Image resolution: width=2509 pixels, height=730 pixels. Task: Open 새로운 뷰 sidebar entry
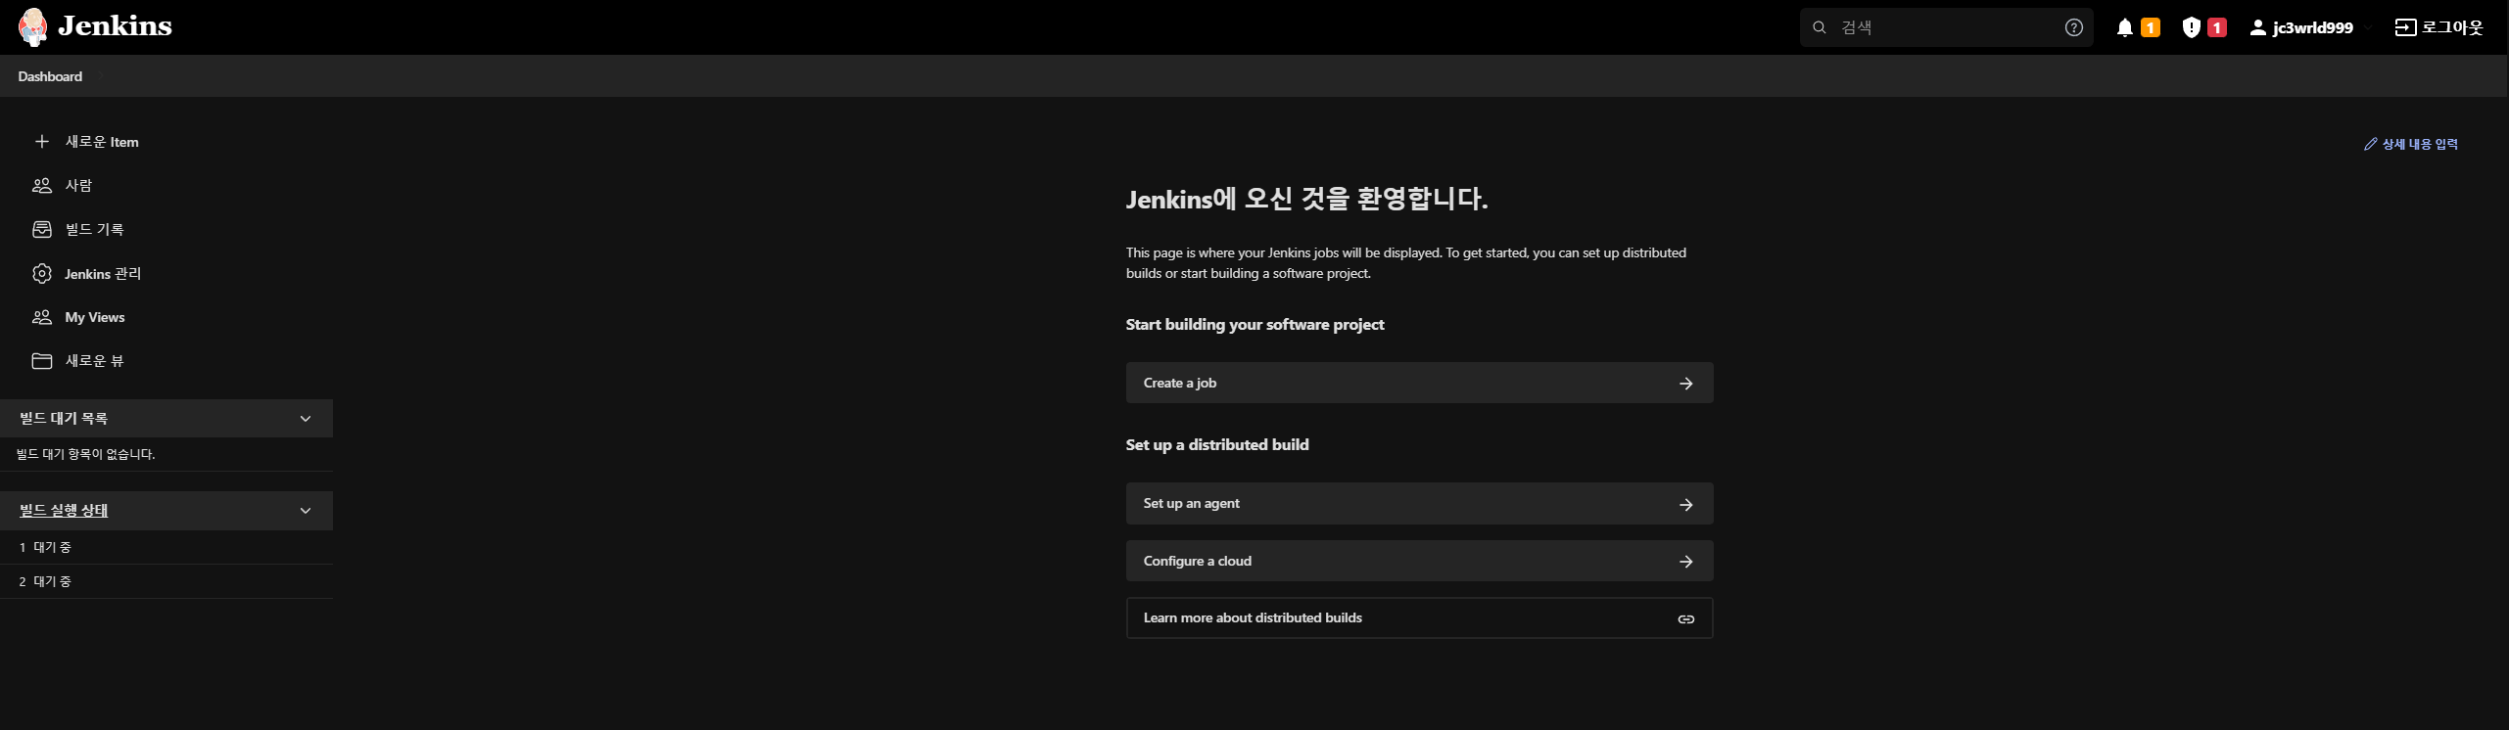(x=94, y=361)
